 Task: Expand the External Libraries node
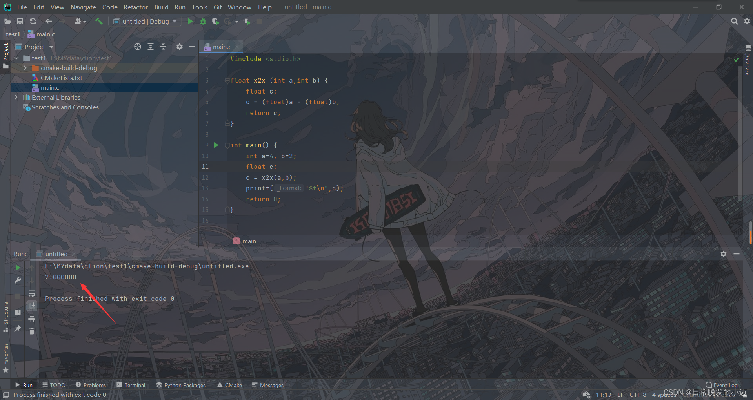click(x=16, y=97)
